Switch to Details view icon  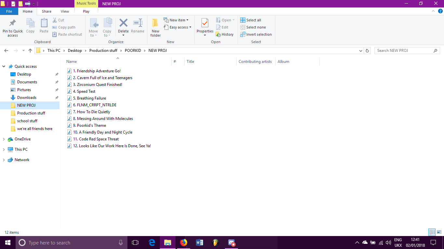432,232
